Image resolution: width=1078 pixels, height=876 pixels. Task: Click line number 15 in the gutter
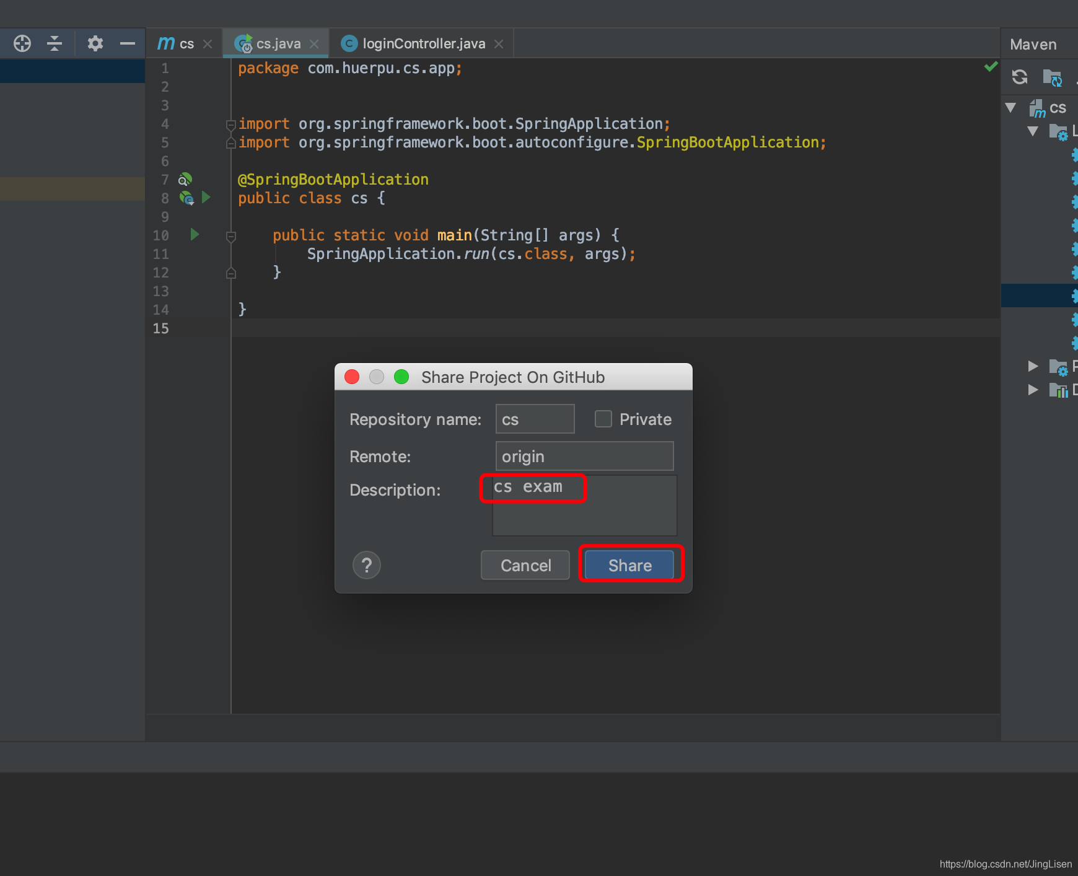pyautogui.click(x=160, y=328)
